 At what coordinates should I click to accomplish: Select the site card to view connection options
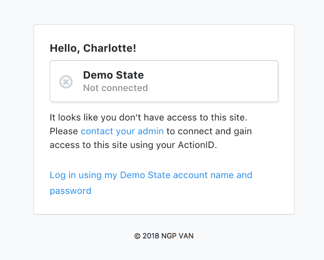[164, 81]
